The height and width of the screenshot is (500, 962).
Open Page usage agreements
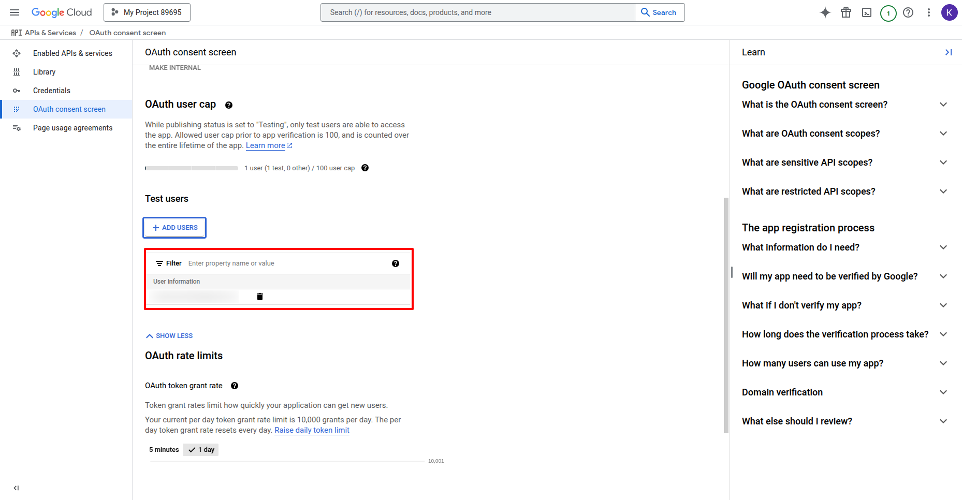(66, 128)
